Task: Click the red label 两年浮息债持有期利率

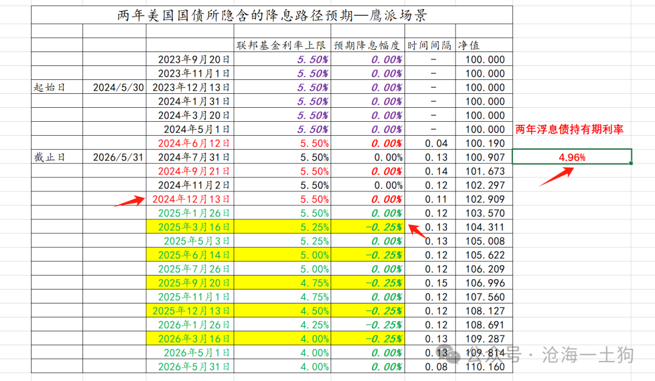Action: (x=569, y=130)
